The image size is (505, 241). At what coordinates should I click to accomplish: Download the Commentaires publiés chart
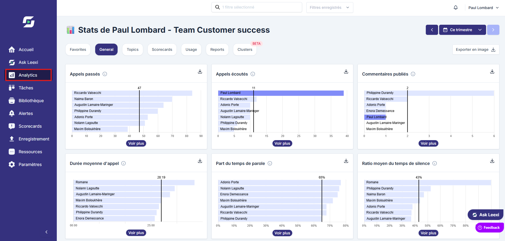pyautogui.click(x=492, y=72)
